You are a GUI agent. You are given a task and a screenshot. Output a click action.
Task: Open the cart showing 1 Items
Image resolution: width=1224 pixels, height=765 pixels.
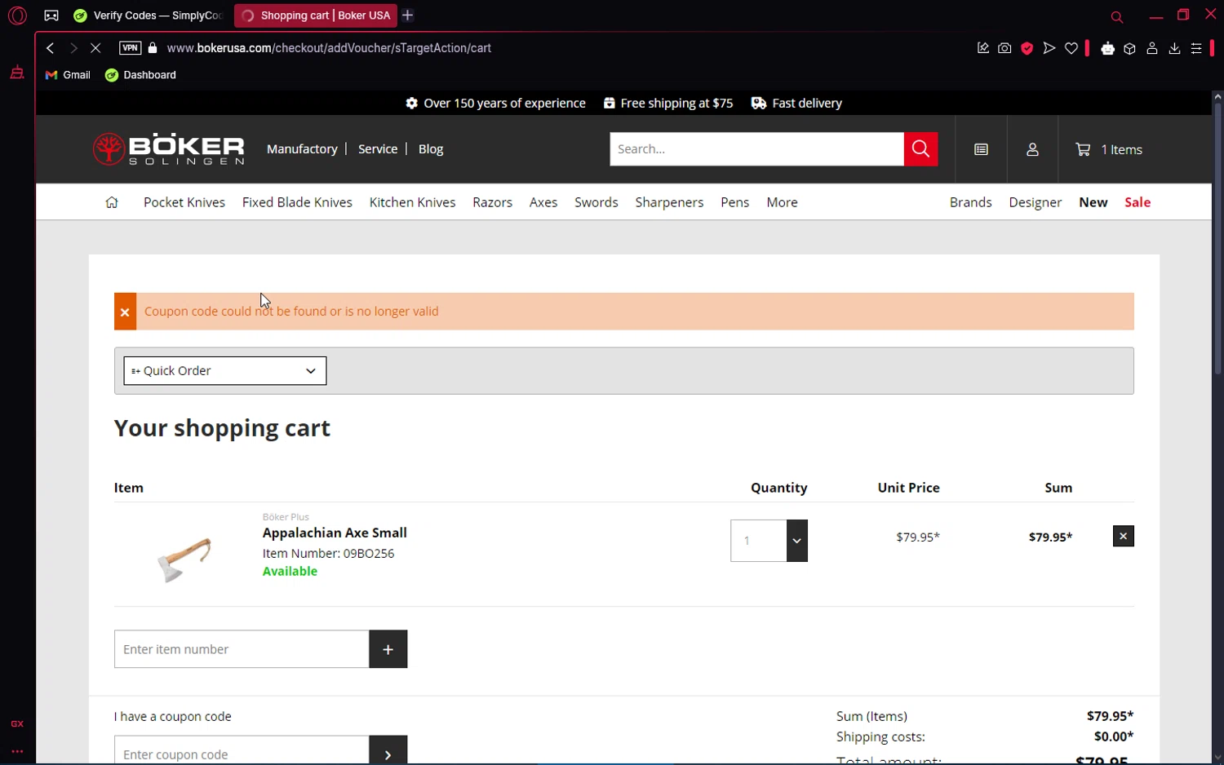point(1109,149)
